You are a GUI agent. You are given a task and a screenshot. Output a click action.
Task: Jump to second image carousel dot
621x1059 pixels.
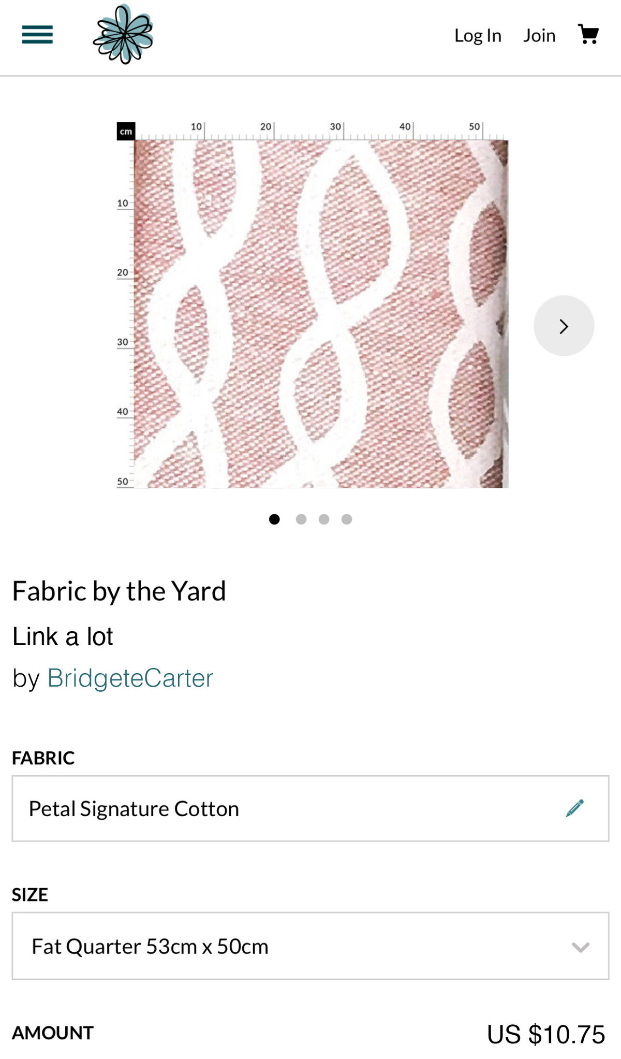pos(301,519)
